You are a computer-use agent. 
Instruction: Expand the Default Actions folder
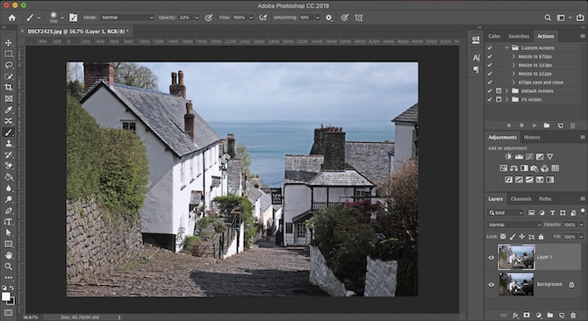(507, 91)
